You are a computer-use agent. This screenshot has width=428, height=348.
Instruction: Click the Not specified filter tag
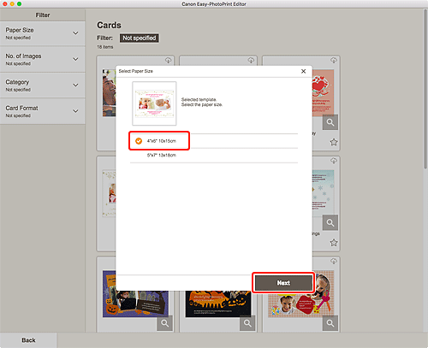tap(140, 38)
